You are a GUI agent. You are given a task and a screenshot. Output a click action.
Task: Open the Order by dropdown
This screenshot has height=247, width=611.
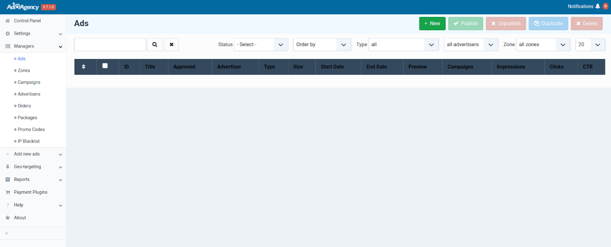point(322,45)
